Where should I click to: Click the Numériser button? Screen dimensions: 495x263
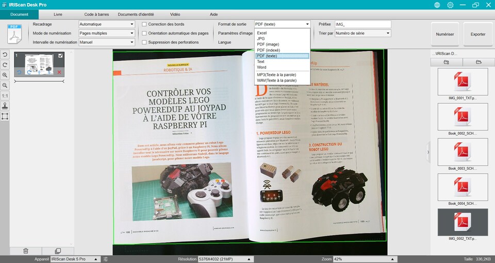coord(445,34)
